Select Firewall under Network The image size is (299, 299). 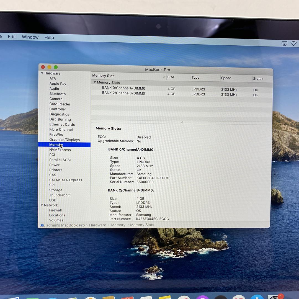coord(55,210)
